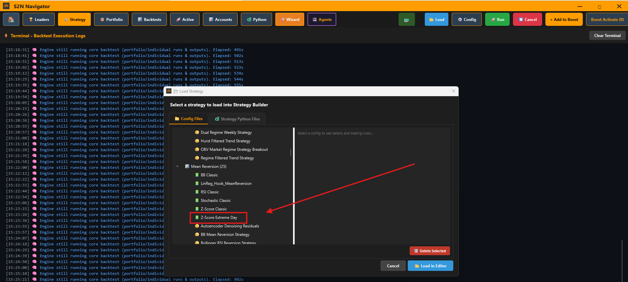The height and width of the screenshot is (282, 628).
Task: Close the Load Strategy dialog
Action: coord(454,91)
